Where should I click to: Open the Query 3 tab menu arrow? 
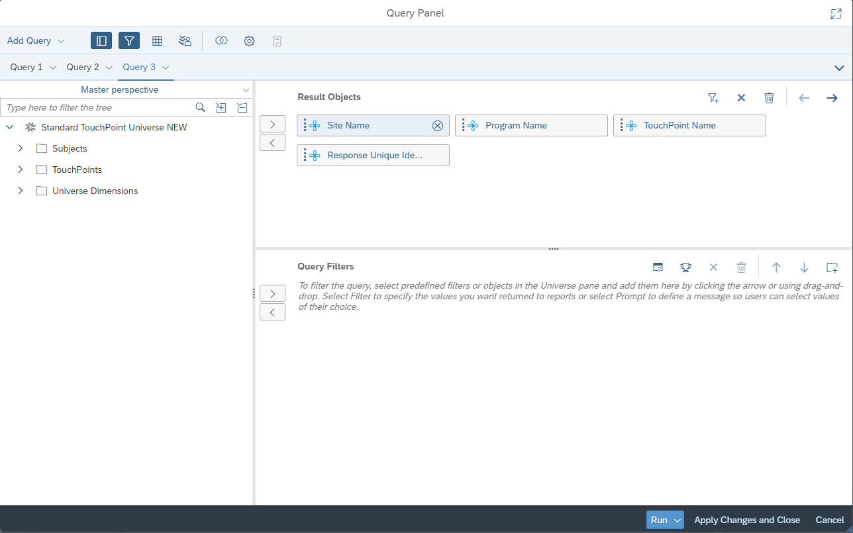[166, 68]
